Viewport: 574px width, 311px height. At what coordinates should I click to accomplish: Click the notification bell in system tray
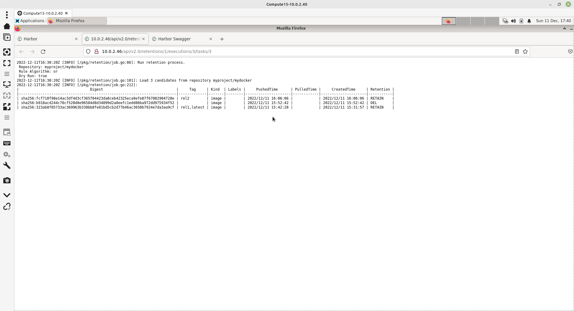tap(529, 21)
